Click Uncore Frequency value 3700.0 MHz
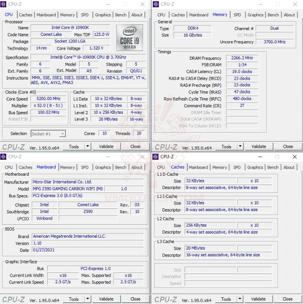Image resolution: width=303 pixels, height=304 pixels. coord(275,42)
